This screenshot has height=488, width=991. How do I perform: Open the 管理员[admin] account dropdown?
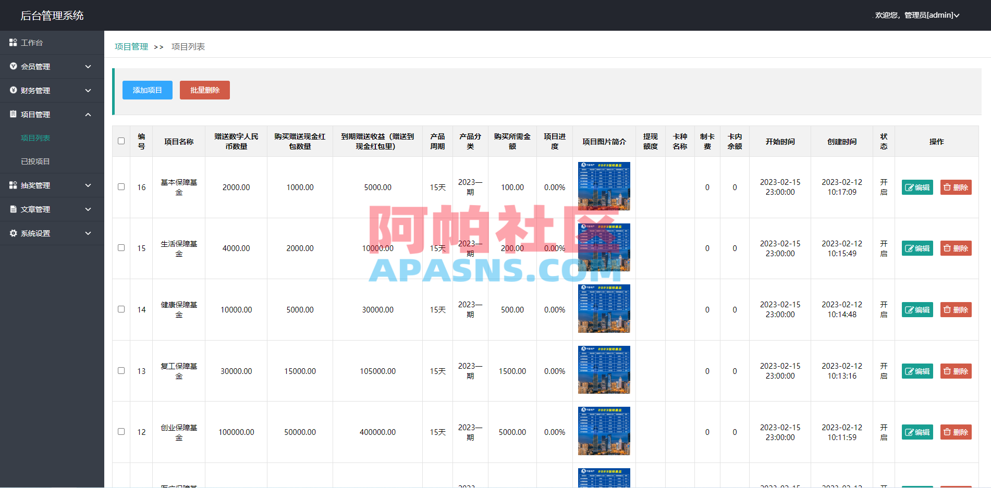928,15
